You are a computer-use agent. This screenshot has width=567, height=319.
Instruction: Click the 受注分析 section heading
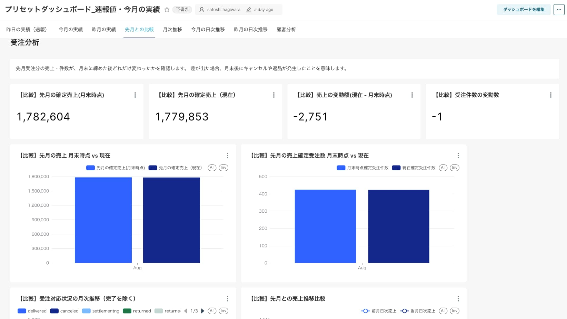(x=25, y=43)
